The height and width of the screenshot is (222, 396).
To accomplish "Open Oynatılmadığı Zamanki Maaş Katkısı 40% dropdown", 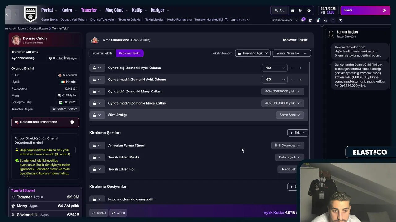I will 283,103.
